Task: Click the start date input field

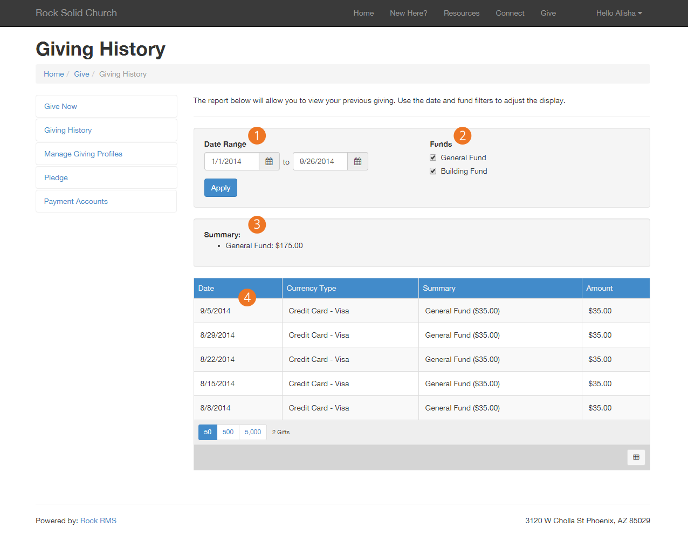Action: pyautogui.click(x=232, y=161)
